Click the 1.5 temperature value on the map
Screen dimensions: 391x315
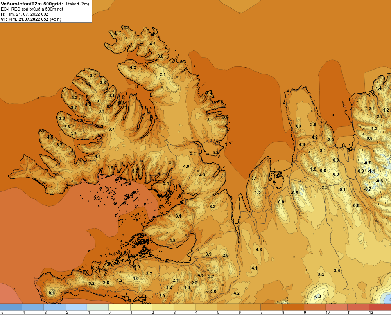pos(258,192)
